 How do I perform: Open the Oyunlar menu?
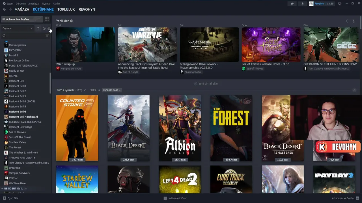(x=46, y=4)
